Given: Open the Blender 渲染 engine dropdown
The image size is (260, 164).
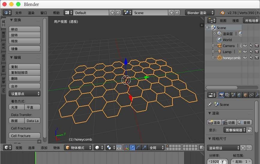Looking at the screenshot, I should click(x=200, y=13).
